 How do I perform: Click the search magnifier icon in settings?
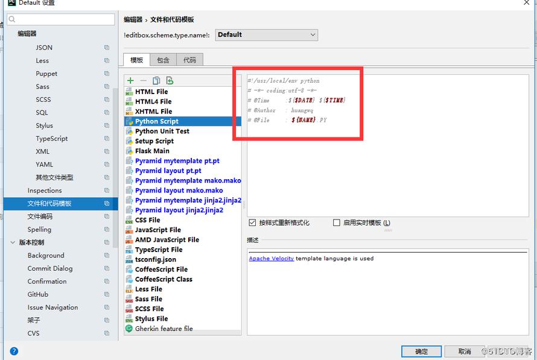tap(12, 19)
